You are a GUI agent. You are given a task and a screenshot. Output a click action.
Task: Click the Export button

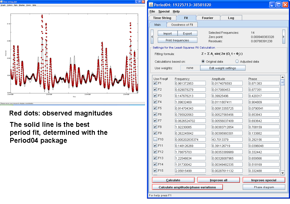pos(187,33)
